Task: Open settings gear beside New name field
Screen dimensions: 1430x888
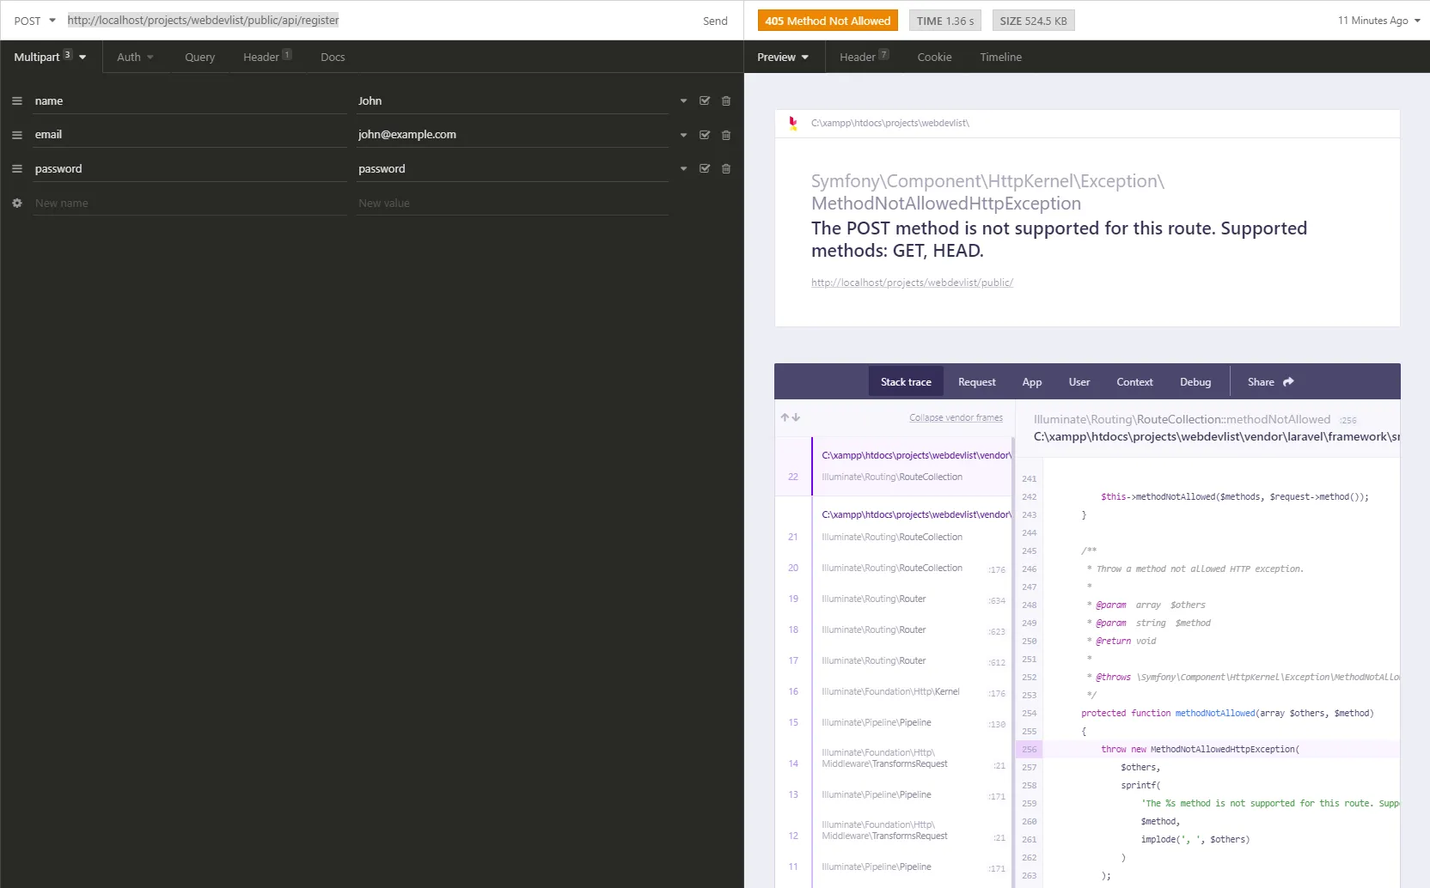Action: [x=16, y=204]
